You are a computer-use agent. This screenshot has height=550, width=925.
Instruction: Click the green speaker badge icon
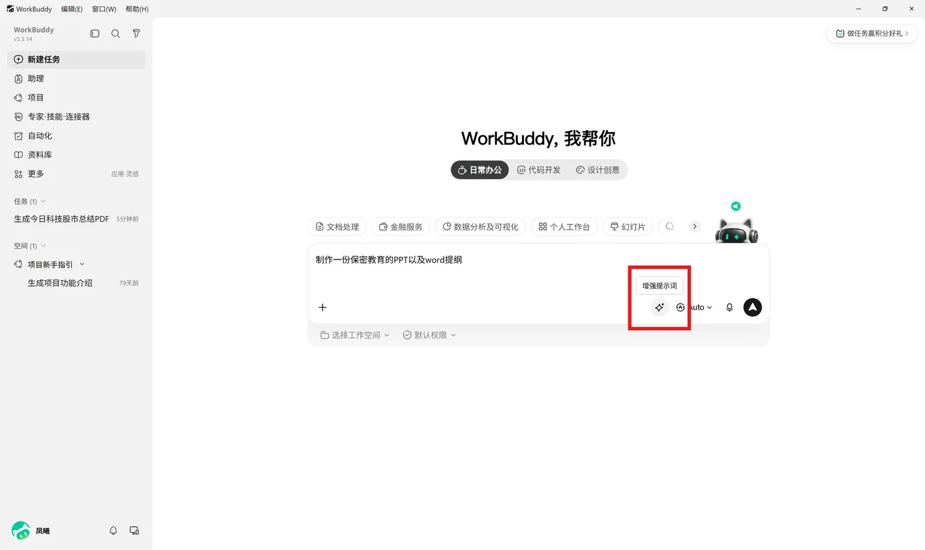pos(735,206)
